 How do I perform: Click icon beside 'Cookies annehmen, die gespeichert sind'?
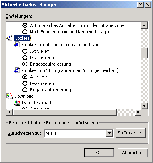point(17,45)
